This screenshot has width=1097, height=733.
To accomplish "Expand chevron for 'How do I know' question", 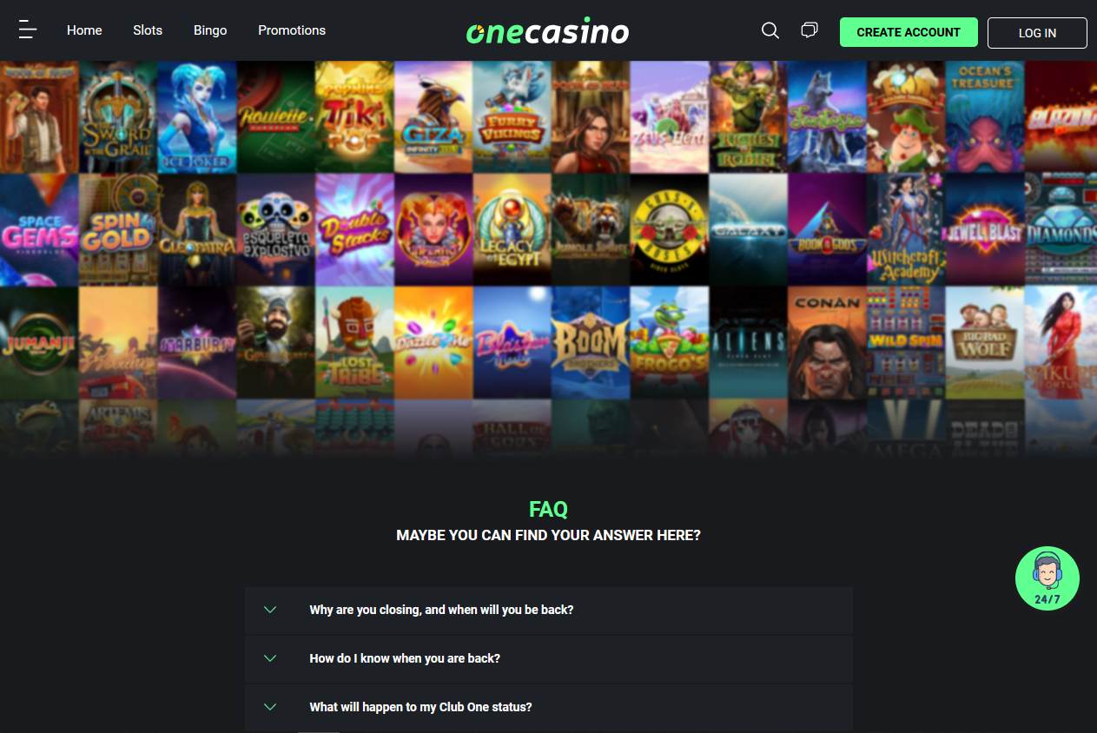I will 270,658.
